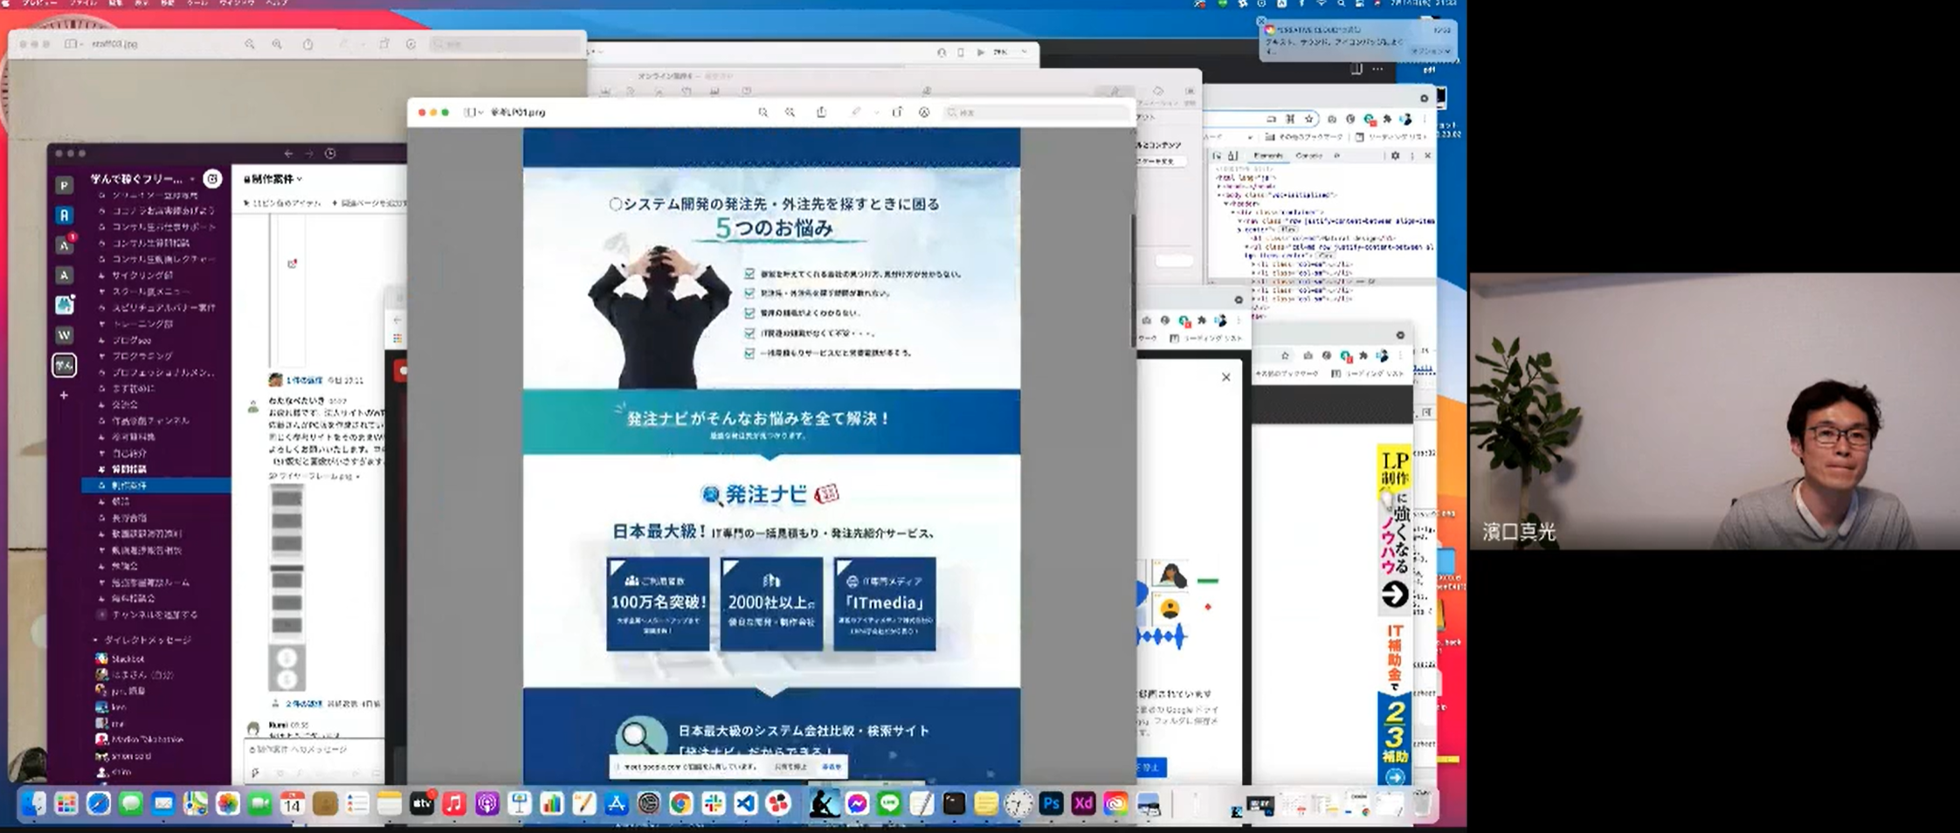1960x833 pixels.
Task: Zoom out in the 参考LP01.png Preview window
Action: coord(763,113)
